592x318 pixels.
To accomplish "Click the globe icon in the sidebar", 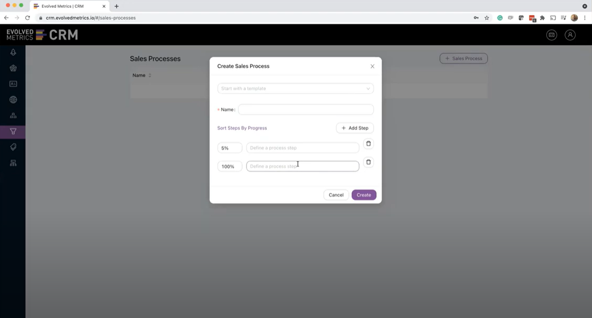I will point(13,99).
